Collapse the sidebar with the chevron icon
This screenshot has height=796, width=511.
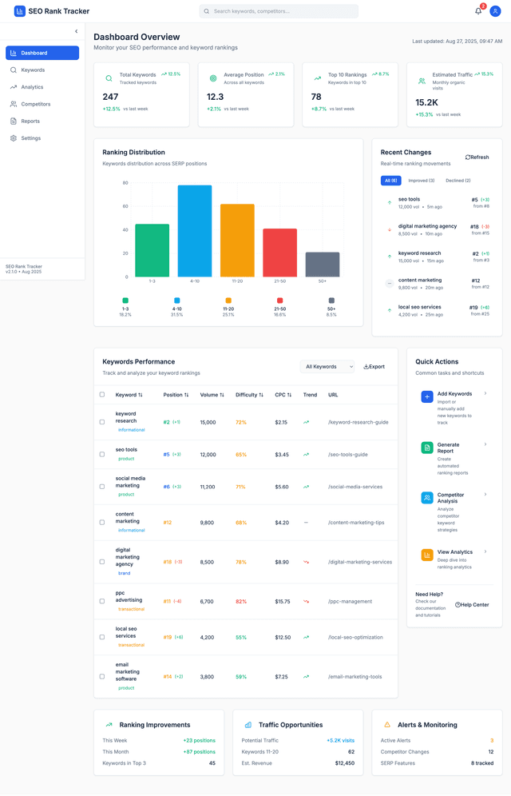point(77,31)
